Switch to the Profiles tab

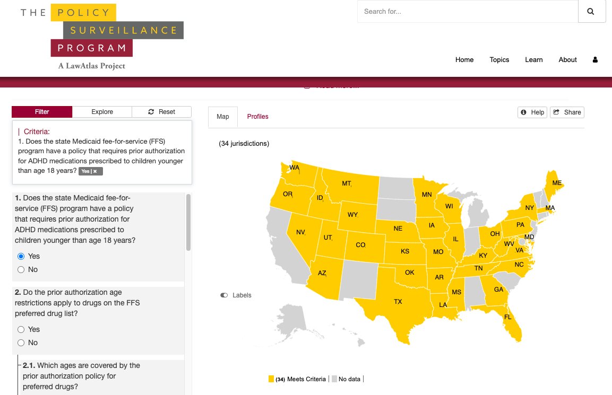coord(257,117)
